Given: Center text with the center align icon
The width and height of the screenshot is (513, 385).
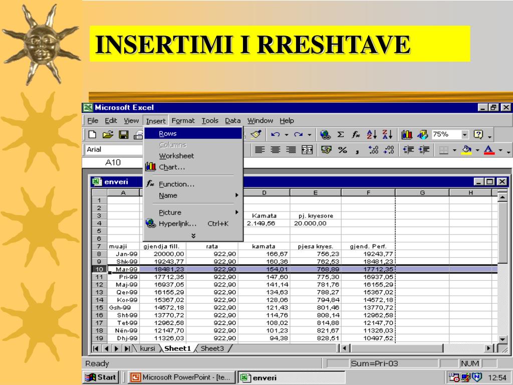Looking at the screenshot, I should (276, 150).
